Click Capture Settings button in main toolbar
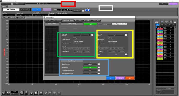The image size is (179, 96). (25, 10)
